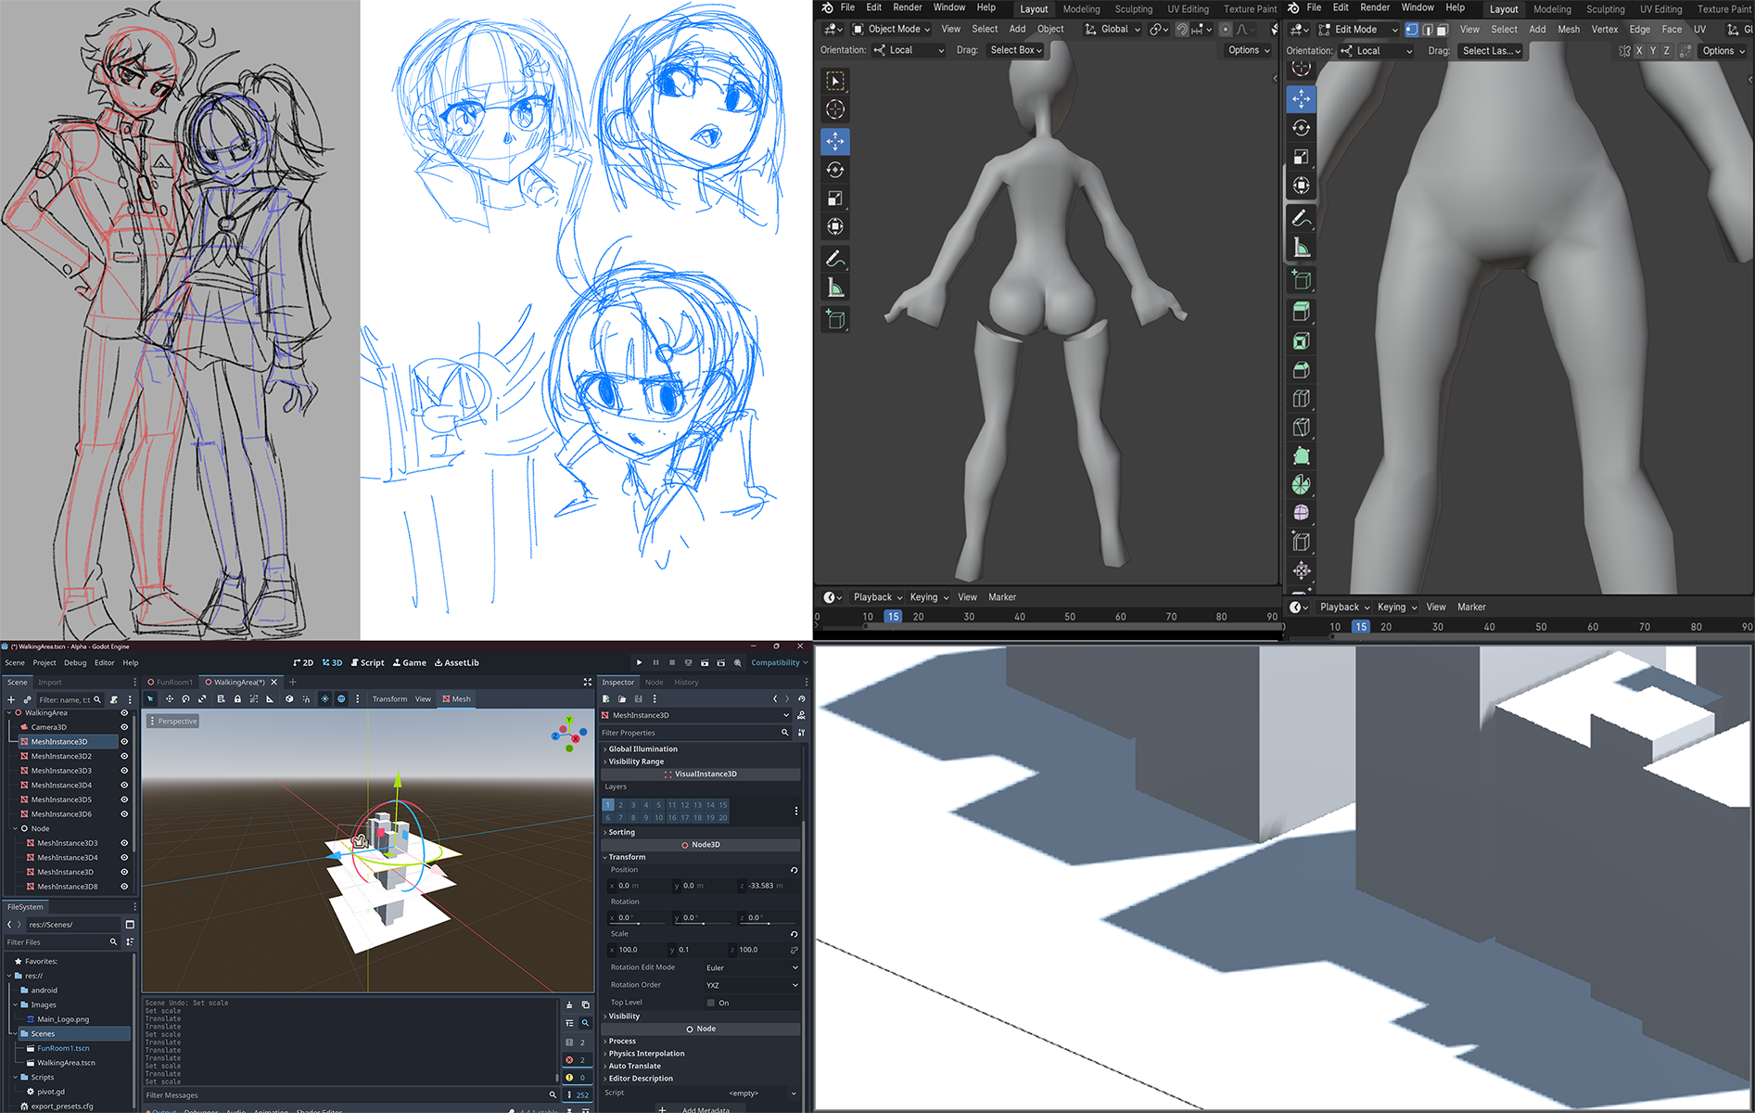This screenshot has width=1755, height=1113.
Task: Open the Mesh menu button in Godot viewport toolbar
Action: [456, 699]
